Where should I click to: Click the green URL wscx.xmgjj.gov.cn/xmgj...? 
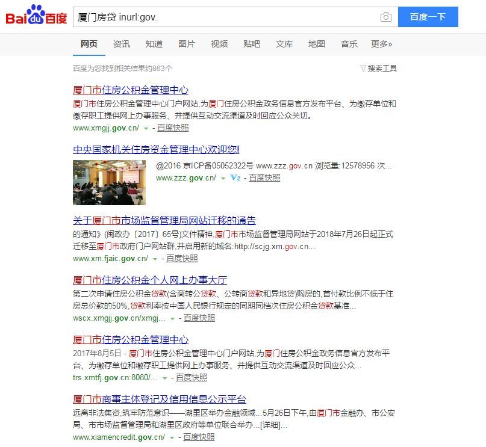(x=119, y=318)
